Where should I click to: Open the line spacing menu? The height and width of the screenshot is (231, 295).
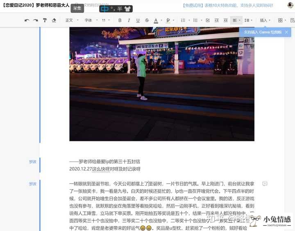(x=248, y=20)
